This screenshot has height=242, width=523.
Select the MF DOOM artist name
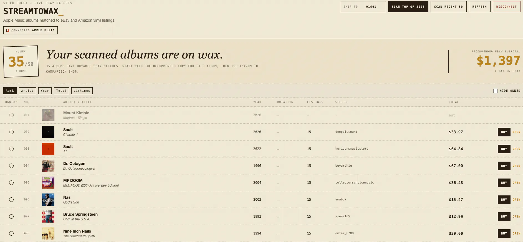73,180
